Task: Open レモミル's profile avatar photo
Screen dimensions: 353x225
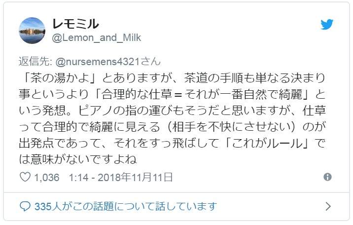Action: pyautogui.click(x=33, y=31)
